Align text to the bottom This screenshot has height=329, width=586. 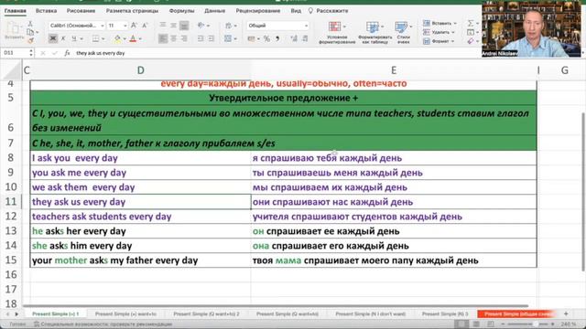tap(184, 25)
